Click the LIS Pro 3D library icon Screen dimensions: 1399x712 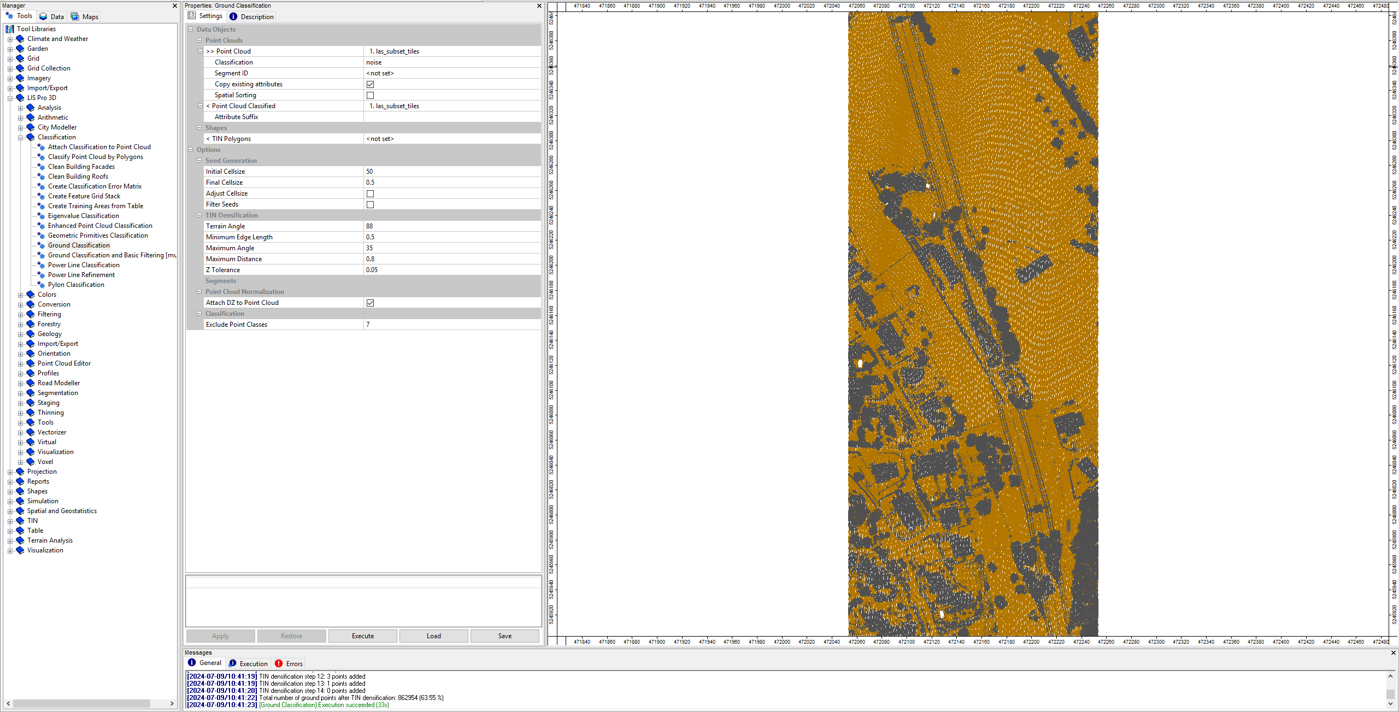pos(20,98)
